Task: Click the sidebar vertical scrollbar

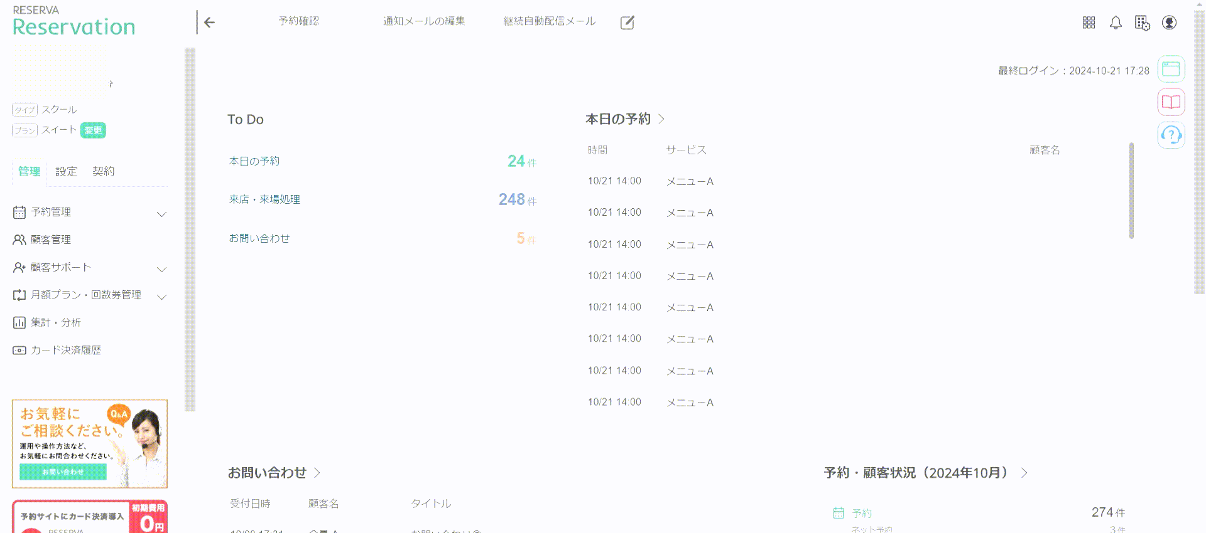Action: [190, 230]
